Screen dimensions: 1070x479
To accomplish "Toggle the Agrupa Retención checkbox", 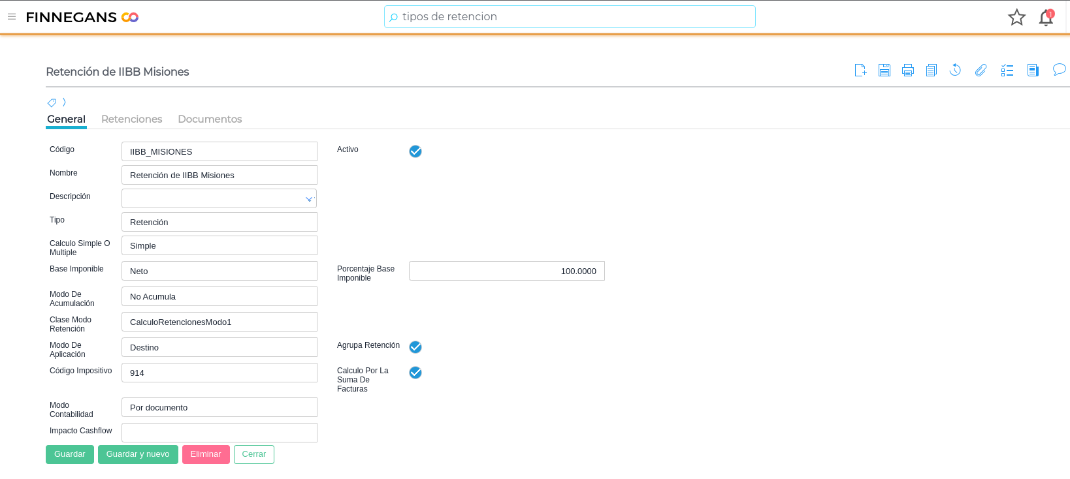I will (415, 347).
